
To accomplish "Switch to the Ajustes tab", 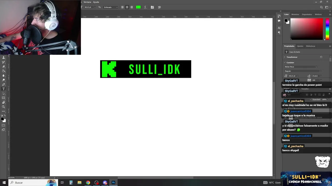I will [x=300, y=46].
